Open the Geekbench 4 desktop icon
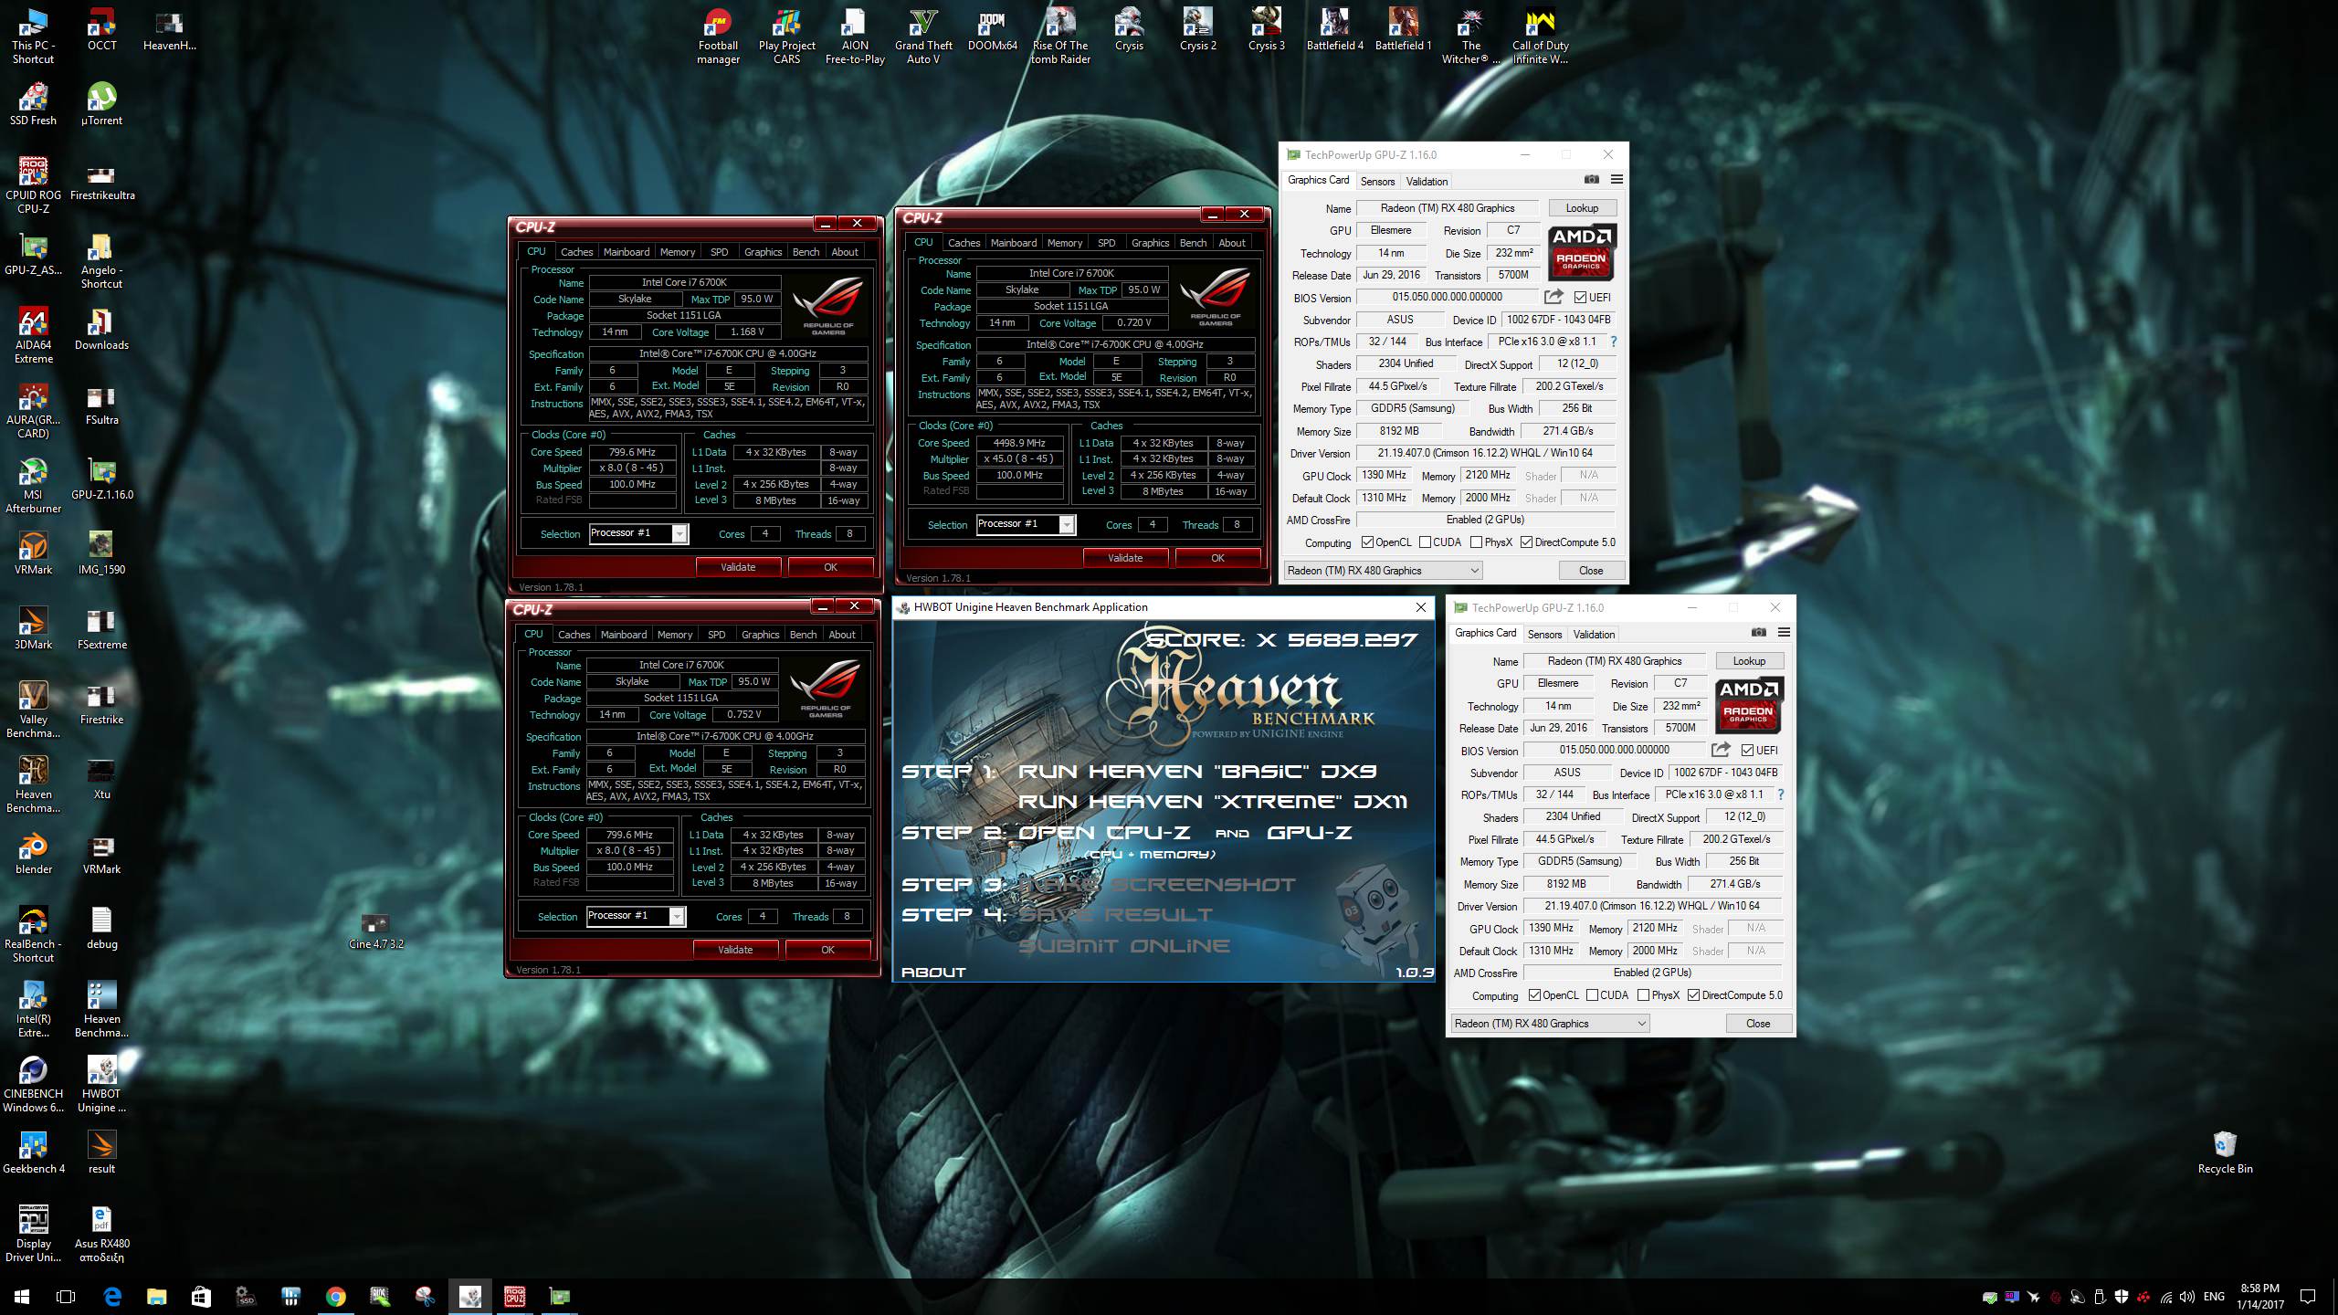 [34, 1152]
